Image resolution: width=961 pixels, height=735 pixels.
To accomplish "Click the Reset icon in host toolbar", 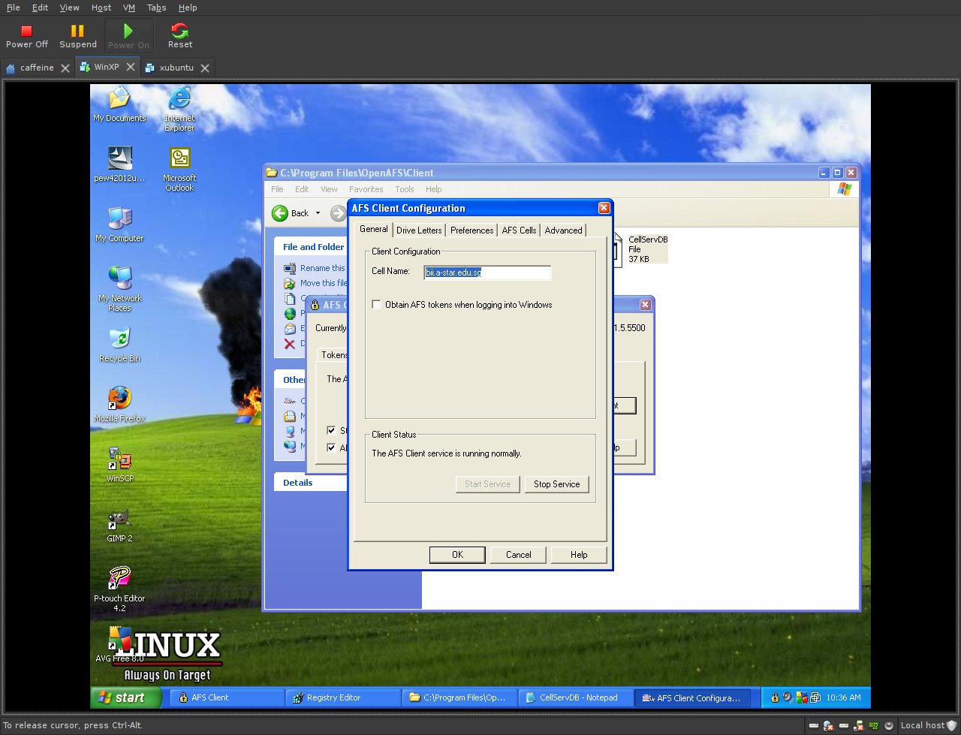I will tap(179, 31).
